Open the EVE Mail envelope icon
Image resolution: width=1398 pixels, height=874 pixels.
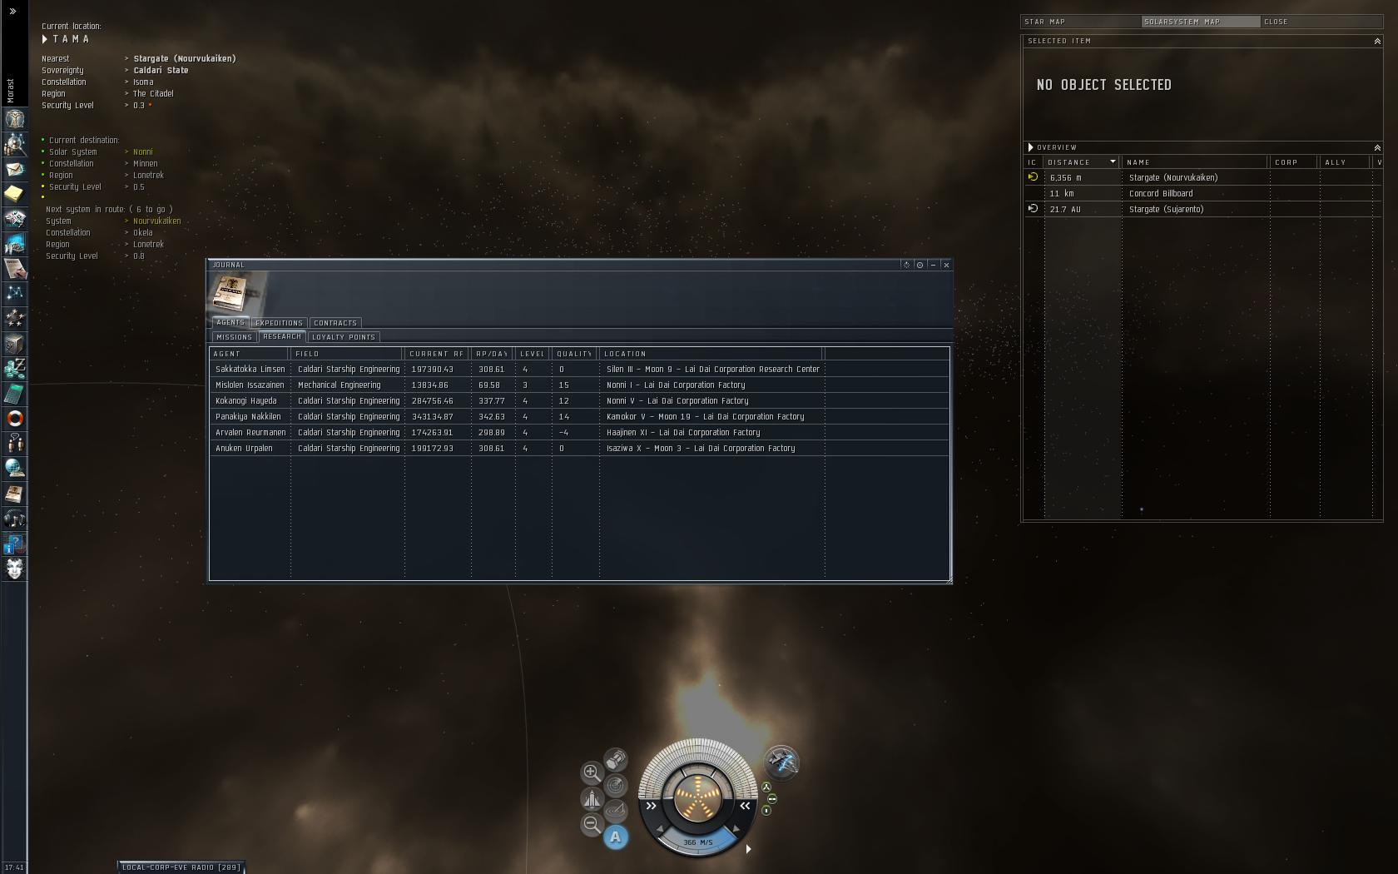point(14,169)
